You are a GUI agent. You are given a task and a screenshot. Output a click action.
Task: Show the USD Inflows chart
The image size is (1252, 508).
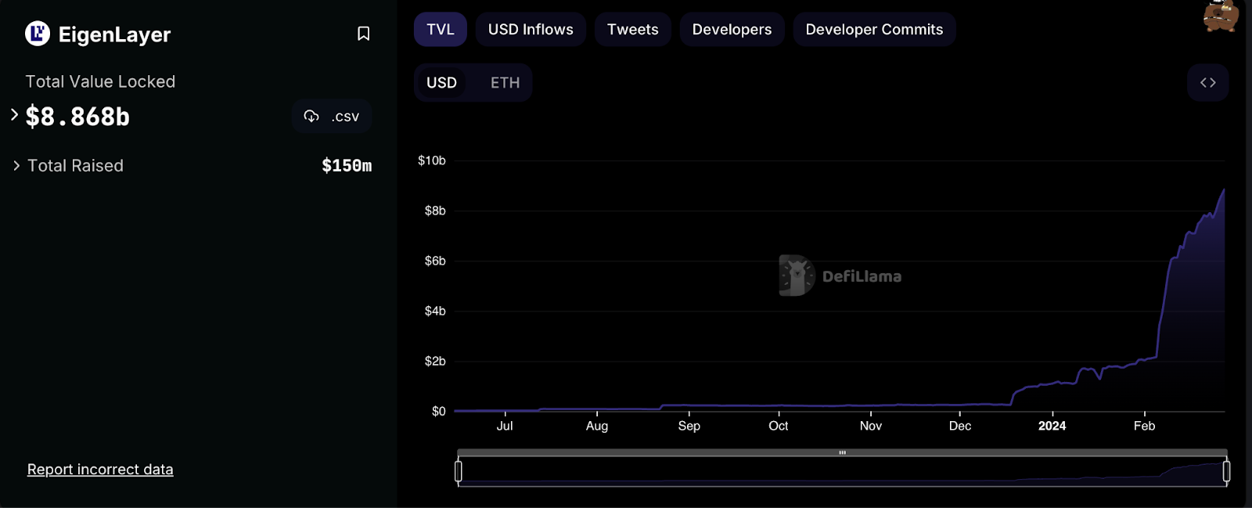click(531, 30)
